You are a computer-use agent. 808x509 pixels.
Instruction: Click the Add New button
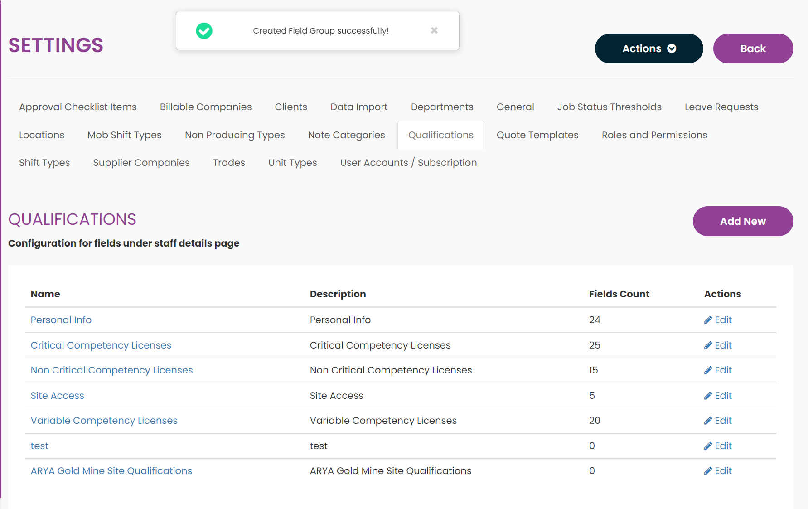(x=743, y=221)
